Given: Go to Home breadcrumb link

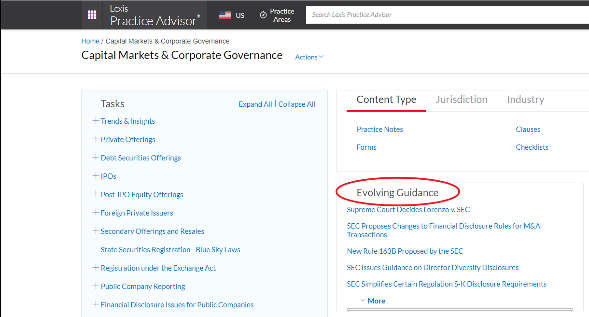Looking at the screenshot, I should (90, 41).
